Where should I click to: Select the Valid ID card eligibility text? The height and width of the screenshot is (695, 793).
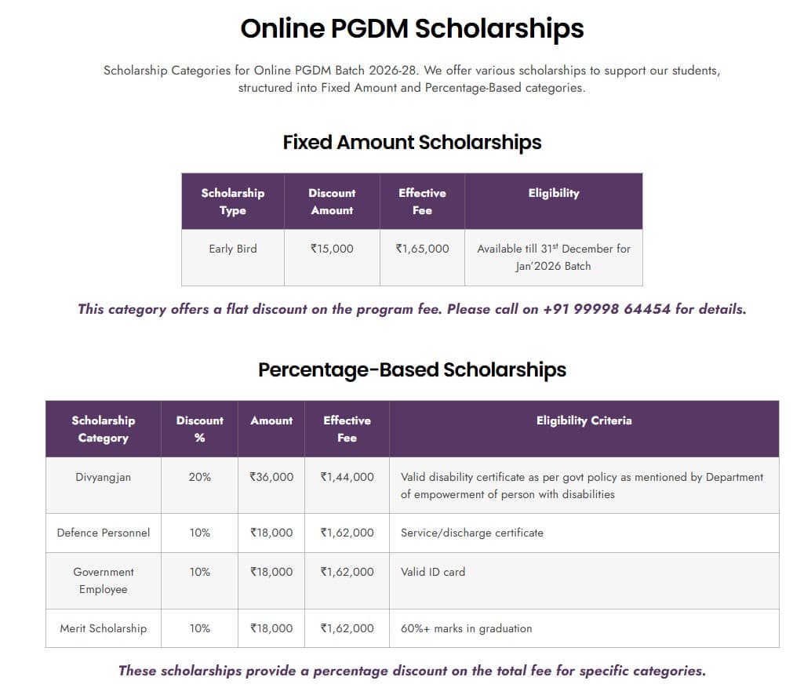[x=433, y=572]
